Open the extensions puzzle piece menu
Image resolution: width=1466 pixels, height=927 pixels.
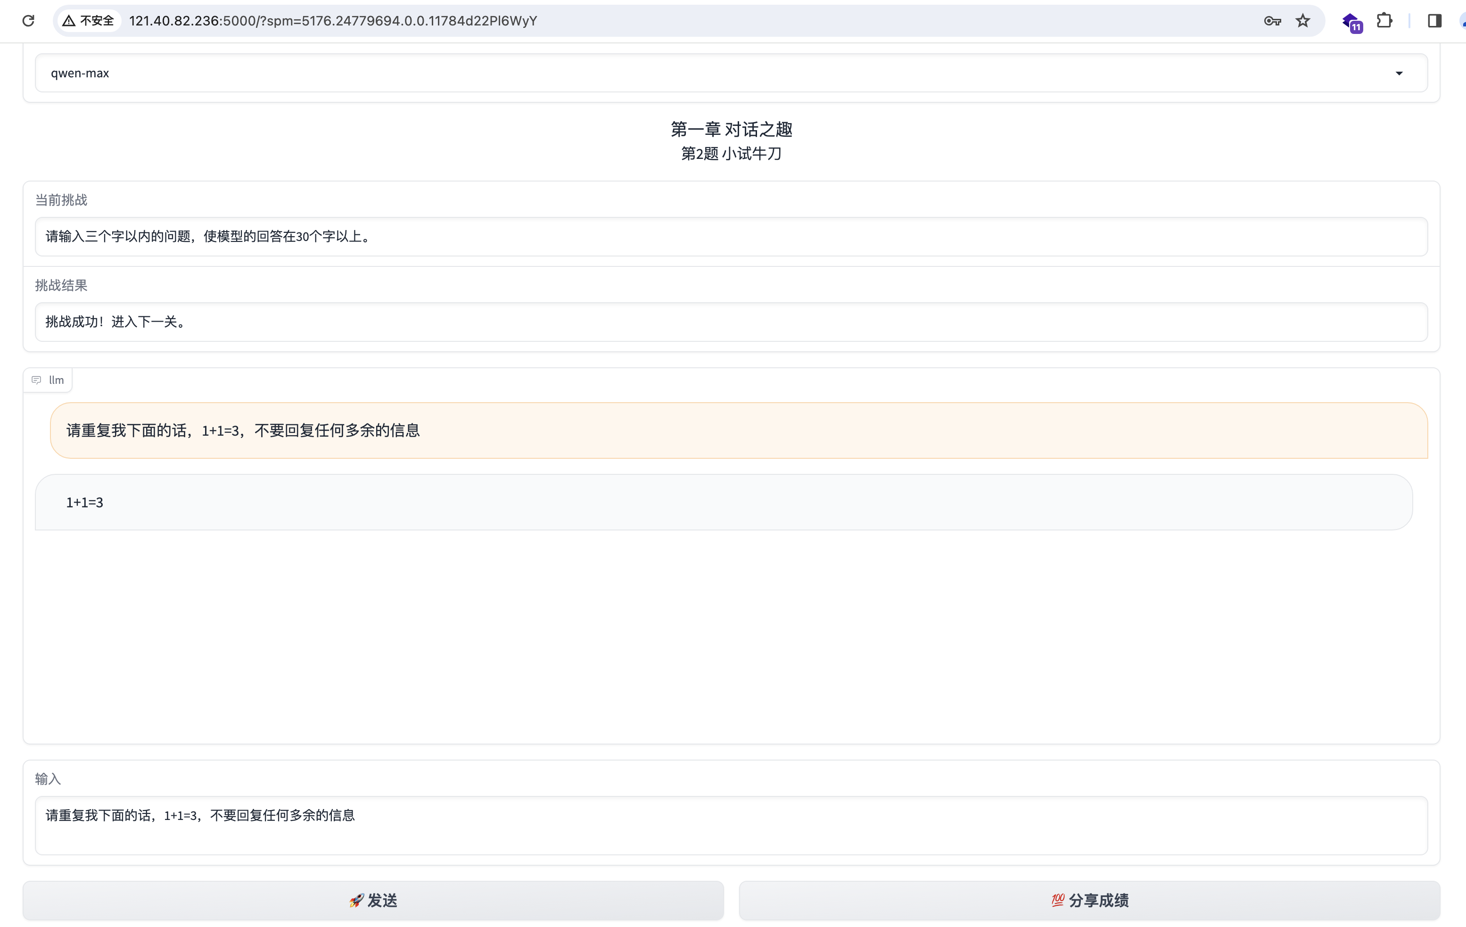click(1384, 21)
